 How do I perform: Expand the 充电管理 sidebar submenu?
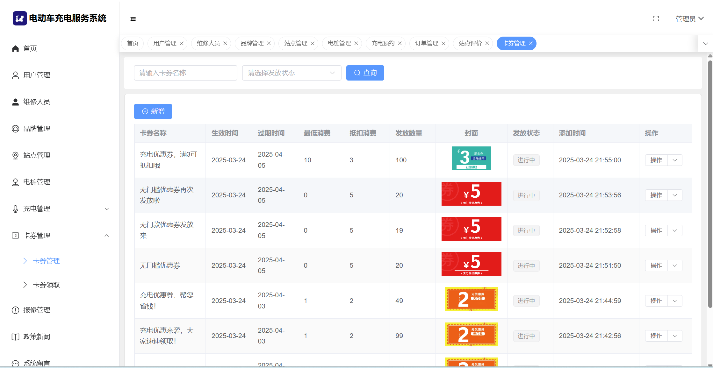coord(107,209)
